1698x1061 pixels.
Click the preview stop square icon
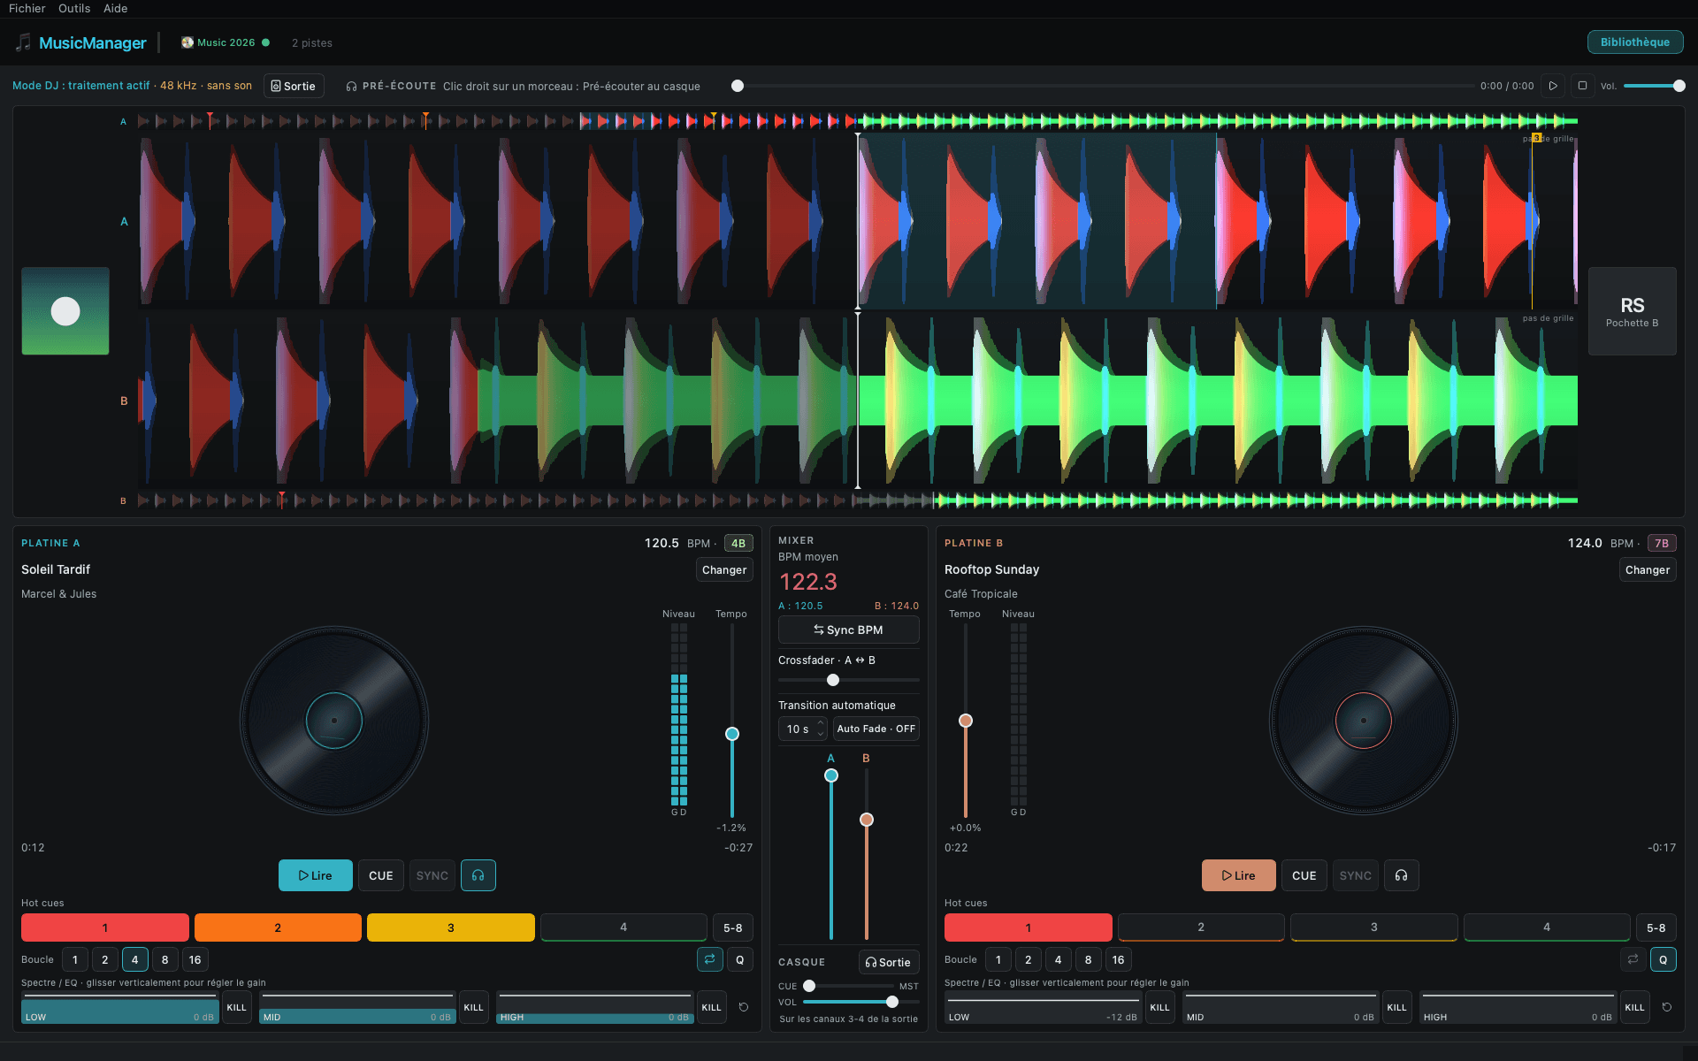pyautogui.click(x=1582, y=86)
